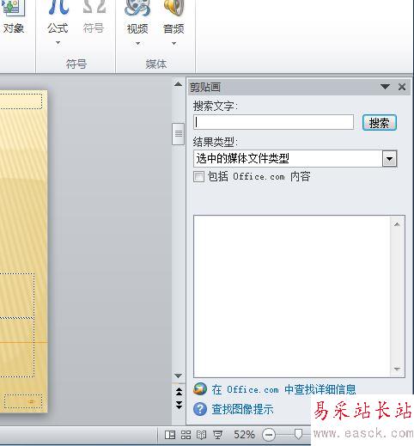
Task: Expand the 公式 dropdown arrow
Action: [58, 43]
